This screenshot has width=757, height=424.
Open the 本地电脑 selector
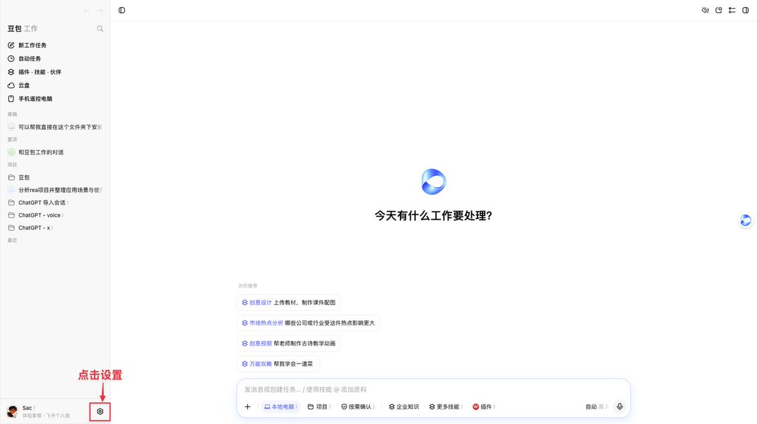(x=281, y=407)
